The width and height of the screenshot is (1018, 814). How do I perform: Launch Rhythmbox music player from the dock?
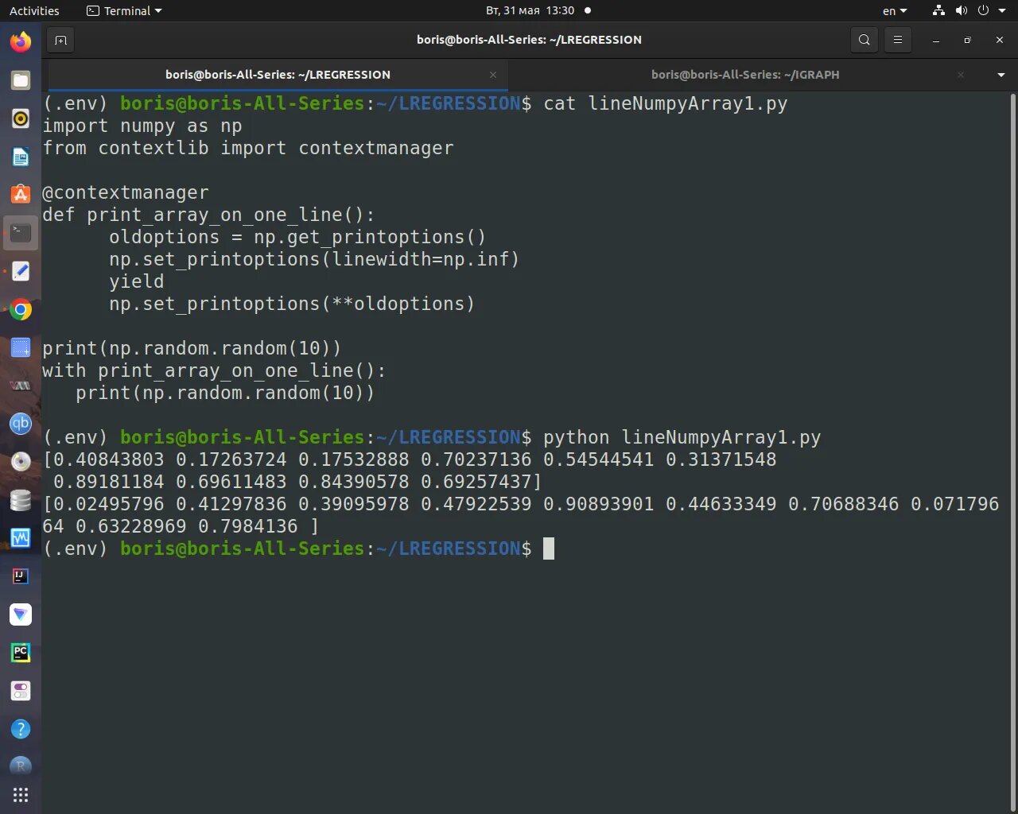click(21, 118)
